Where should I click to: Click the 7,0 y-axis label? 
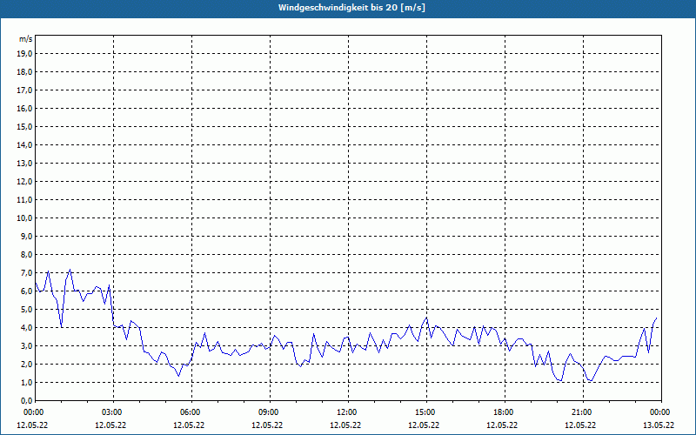(x=26, y=273)
